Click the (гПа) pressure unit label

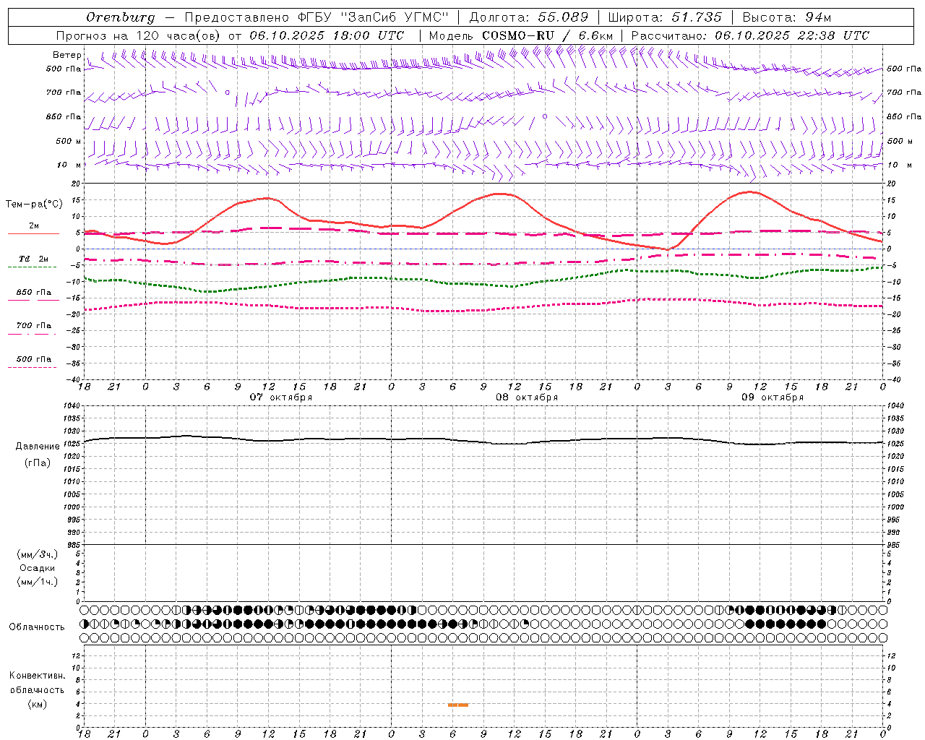(x=38, y=463)
